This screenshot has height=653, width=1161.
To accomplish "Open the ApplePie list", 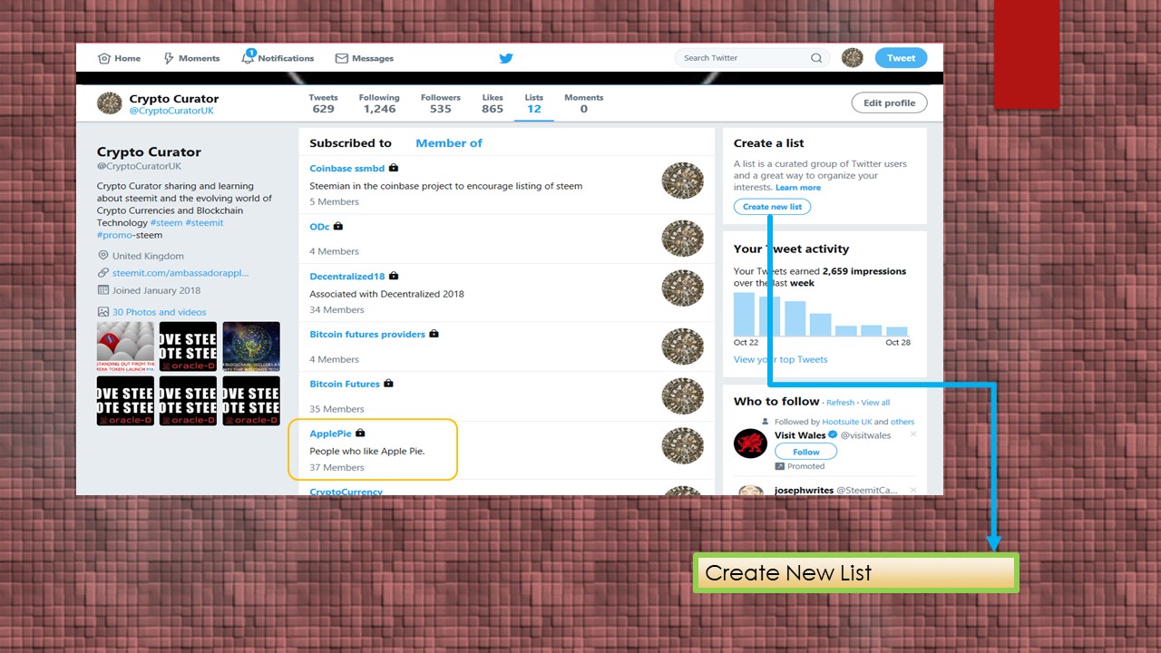I will tap(330, 434).
